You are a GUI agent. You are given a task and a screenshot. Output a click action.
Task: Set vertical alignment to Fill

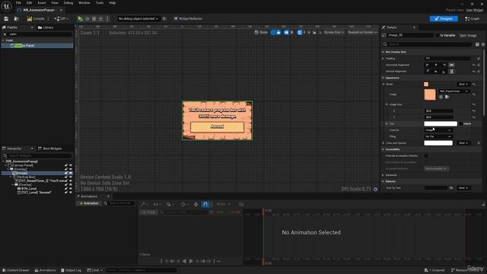pos(451,72)
